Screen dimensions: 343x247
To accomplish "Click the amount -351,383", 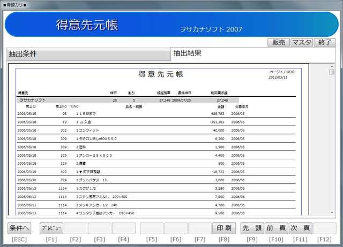I will click(x=217, y=122).
